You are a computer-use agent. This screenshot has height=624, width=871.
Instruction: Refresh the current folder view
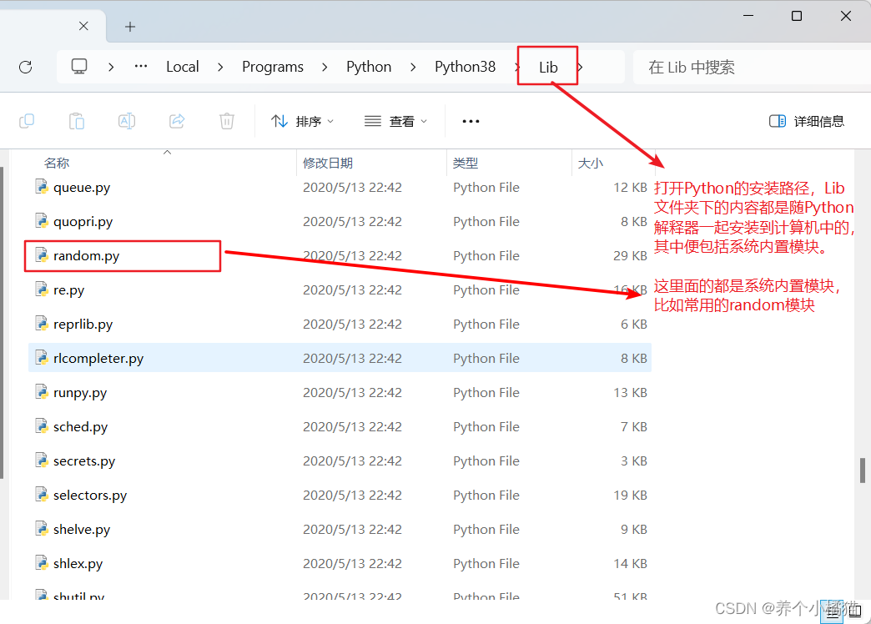tap(26, 68)
